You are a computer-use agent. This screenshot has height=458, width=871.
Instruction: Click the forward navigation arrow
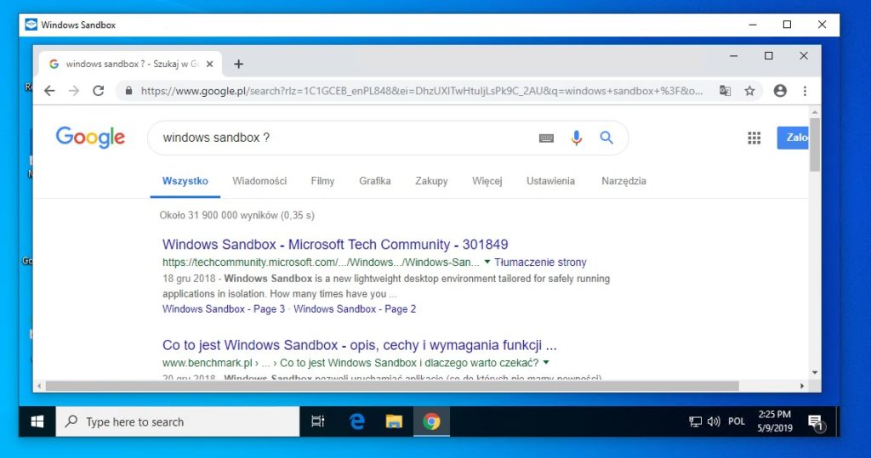tap(74, 91)
